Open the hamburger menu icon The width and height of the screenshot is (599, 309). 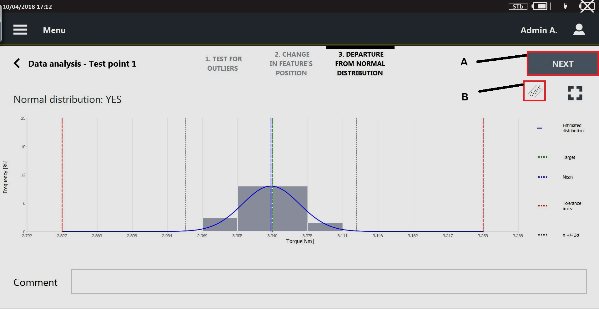point(20,30)
